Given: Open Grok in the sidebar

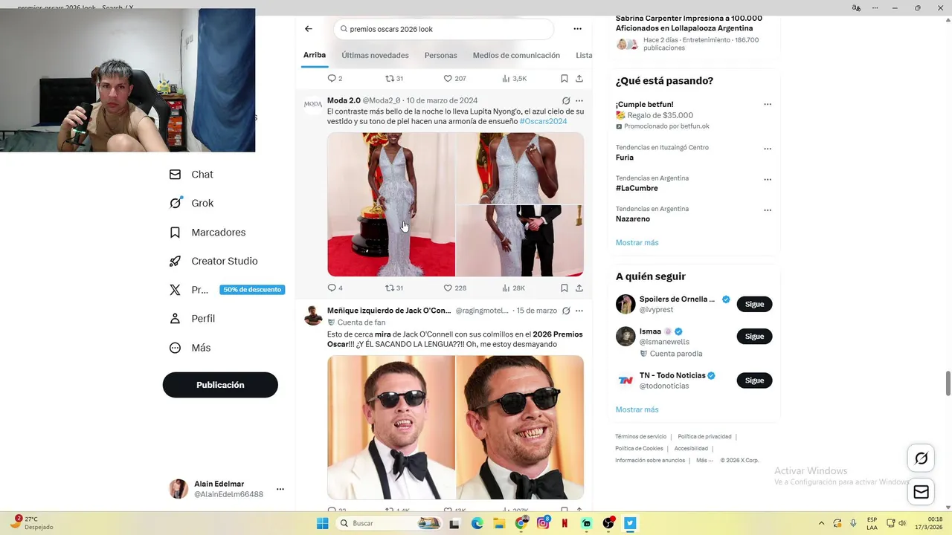Looking at the screenshot, I should pos(191,203).
